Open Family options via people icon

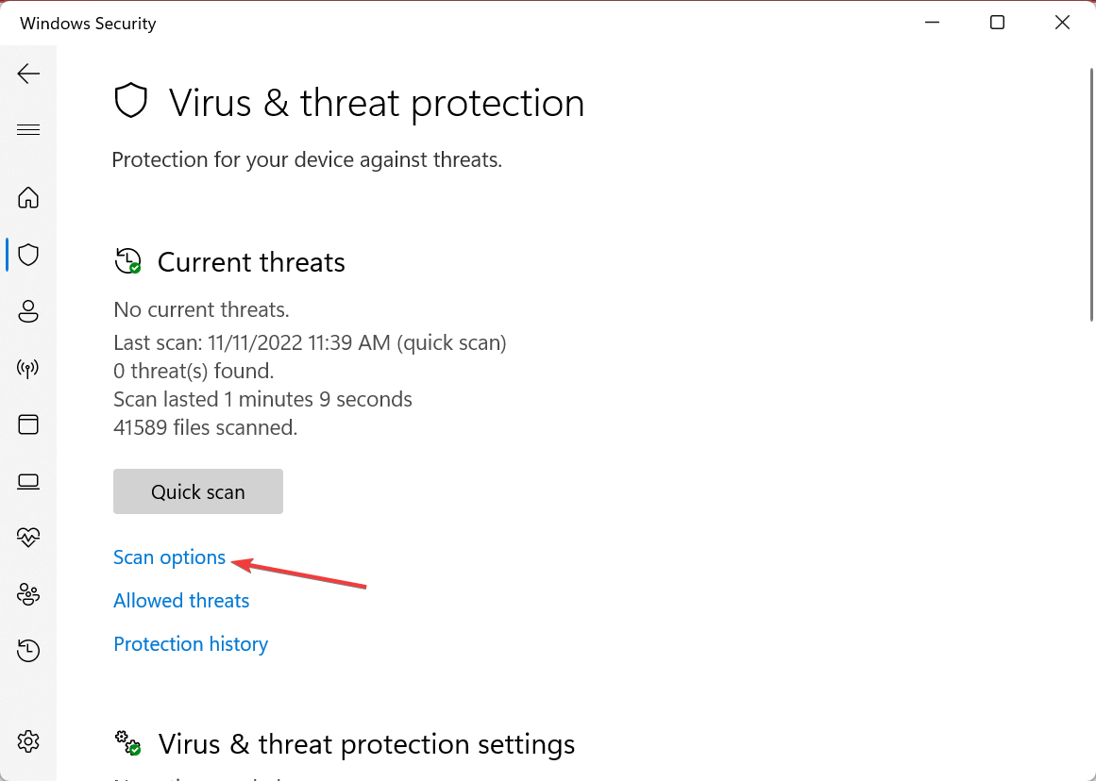pyautogui.click(x=28, y=594)
